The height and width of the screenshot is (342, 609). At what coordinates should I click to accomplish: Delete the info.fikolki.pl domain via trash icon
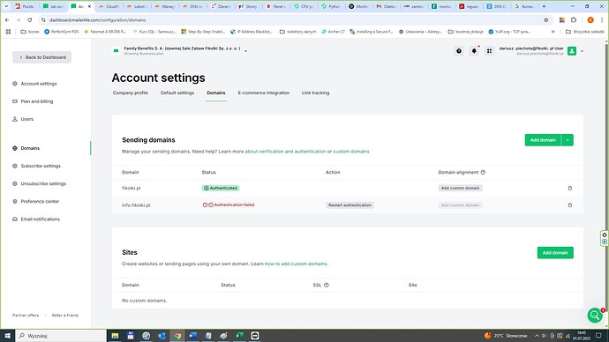[x=570, y=205]
